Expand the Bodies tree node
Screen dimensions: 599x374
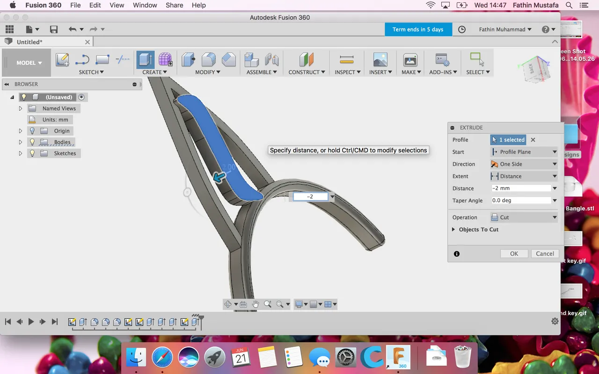[20, 142]
